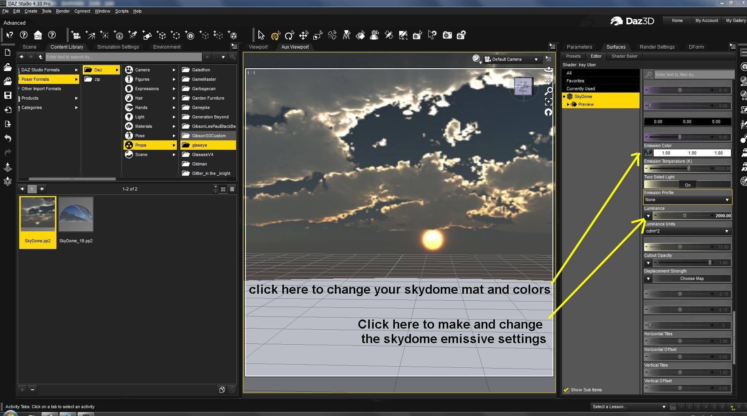The image size is (747, 416).
Task: Open the Select a Lesson dropdown
Action: point(629,407)
